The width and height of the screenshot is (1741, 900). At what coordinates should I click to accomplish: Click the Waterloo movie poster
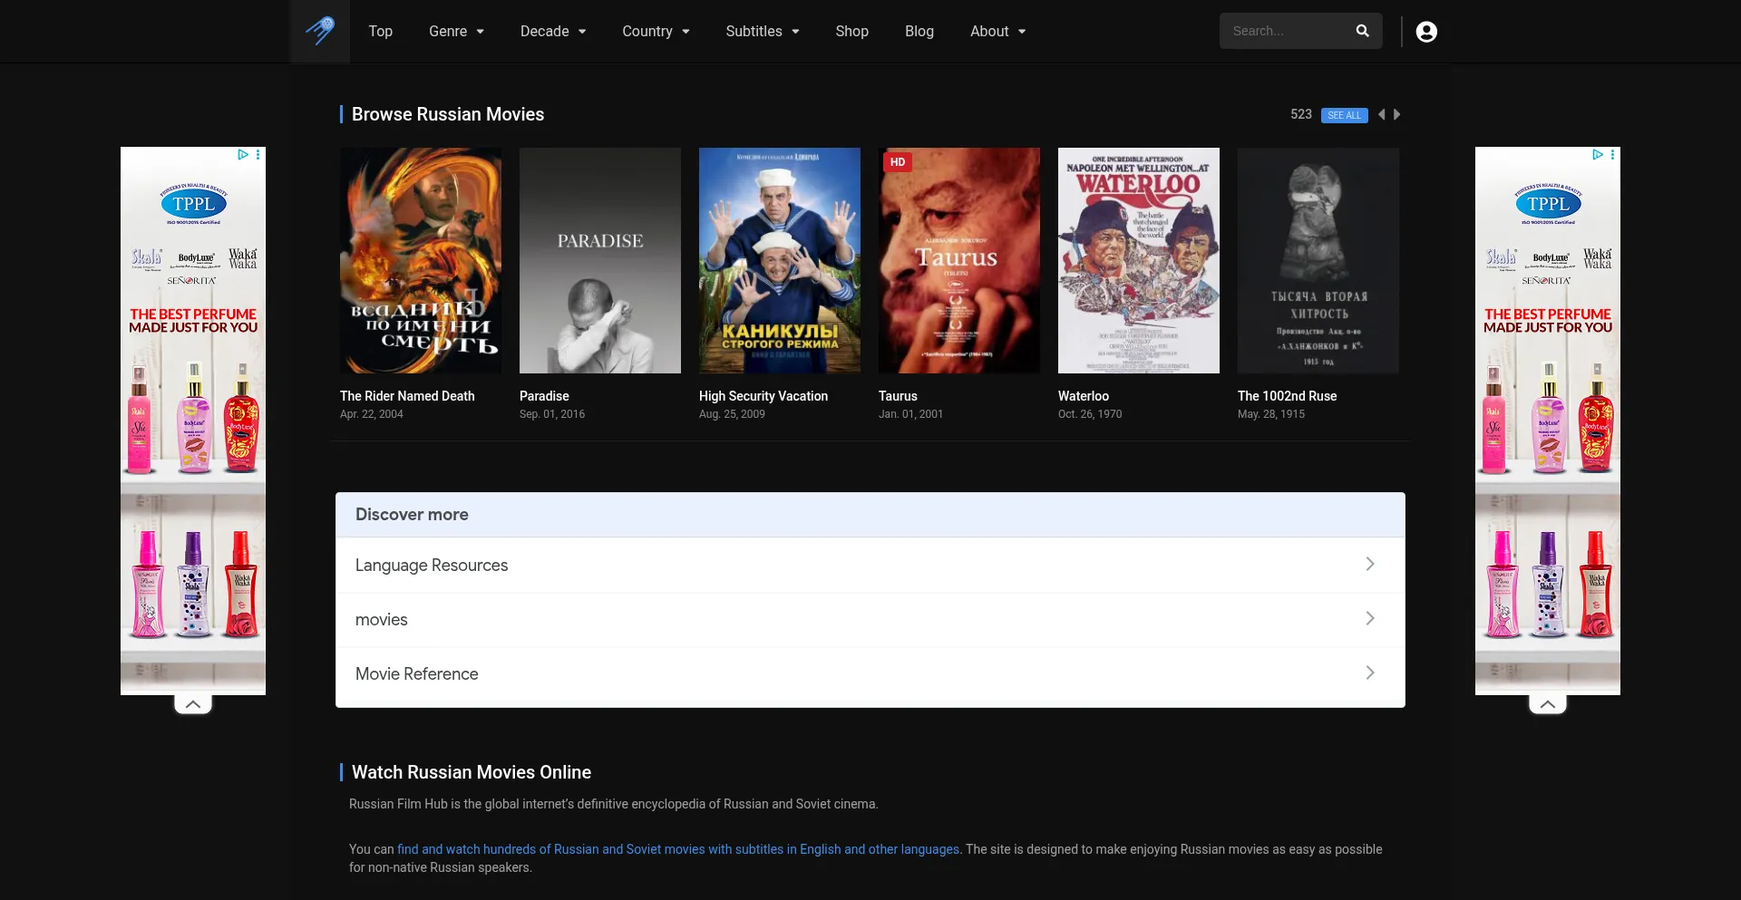coord(1139,260)
